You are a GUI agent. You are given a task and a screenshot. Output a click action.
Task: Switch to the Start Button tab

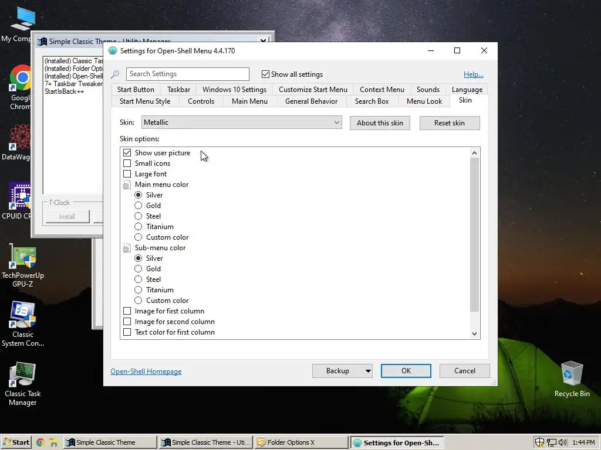(136, 90)
